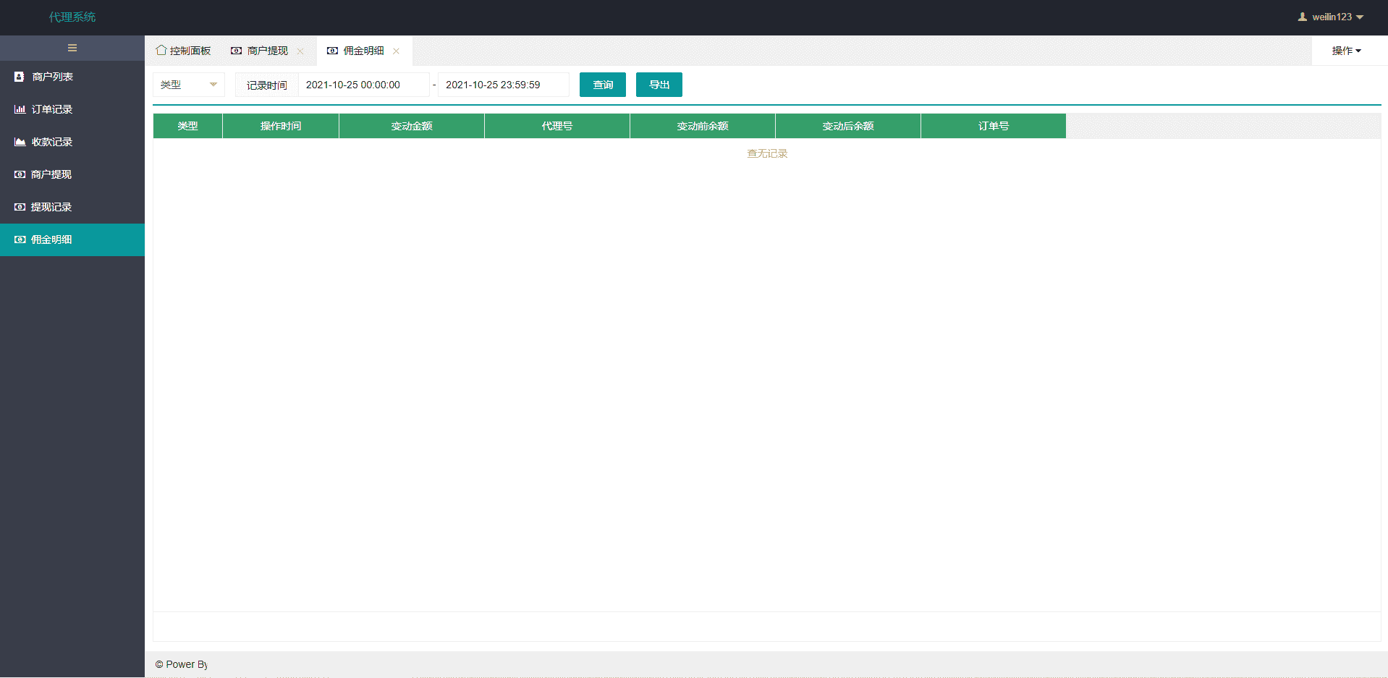Click the 查询 search button
The width and height of the screenshot is (1388, 678).
pyautogui.click(x=602, y=85)
